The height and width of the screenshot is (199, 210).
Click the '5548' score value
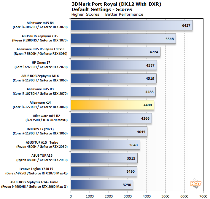click(170, 39)
